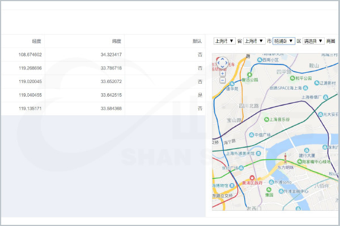Click the 外滩soho marker on map
340x226 pixels.
click(x=273, y=182)
